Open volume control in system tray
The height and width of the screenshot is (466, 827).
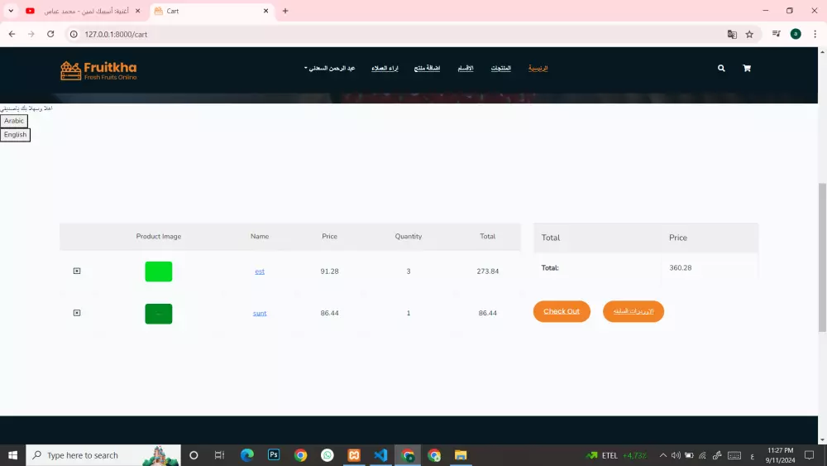pyautogui.click(x=676, y=455)
